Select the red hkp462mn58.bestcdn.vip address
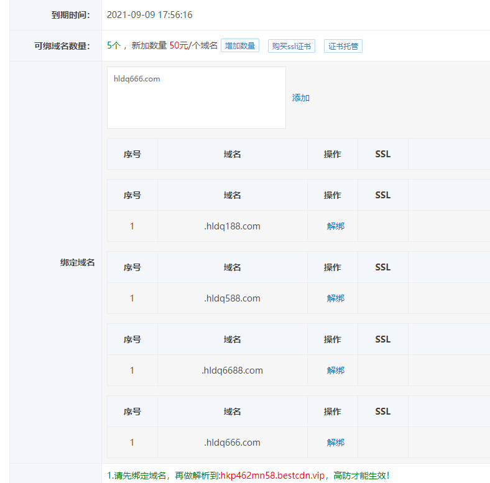Image resolution: width=490 pixels, height=483 pixels. pyautogui.click(x=272, y=476)
